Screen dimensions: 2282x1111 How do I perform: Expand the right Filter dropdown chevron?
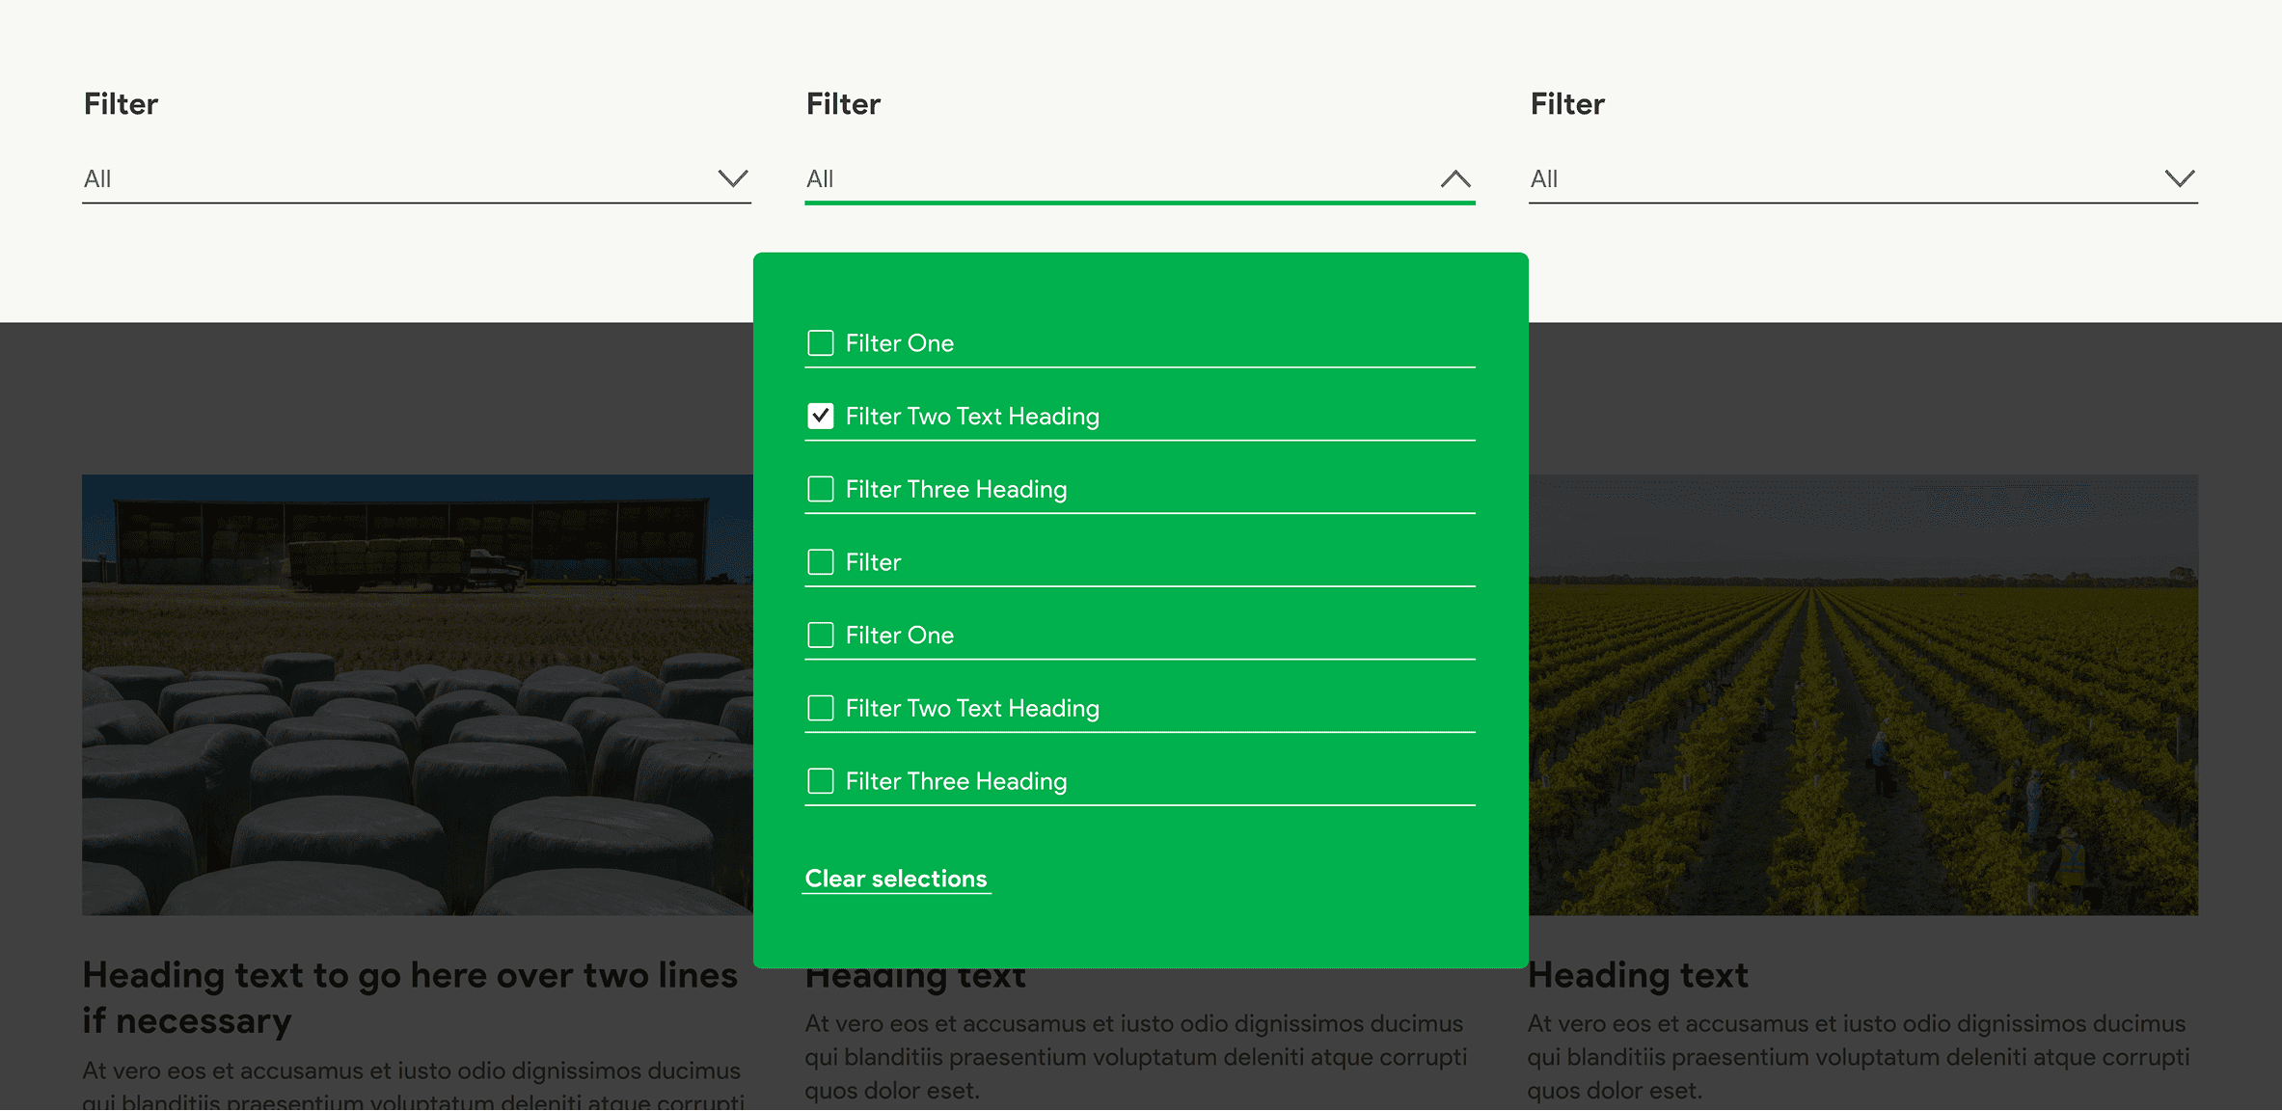tap(2179, 179)
